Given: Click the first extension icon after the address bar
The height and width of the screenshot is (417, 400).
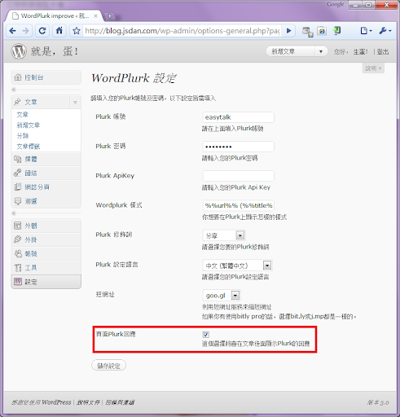Looking at the screenshot, I should [x=307, y=31].
